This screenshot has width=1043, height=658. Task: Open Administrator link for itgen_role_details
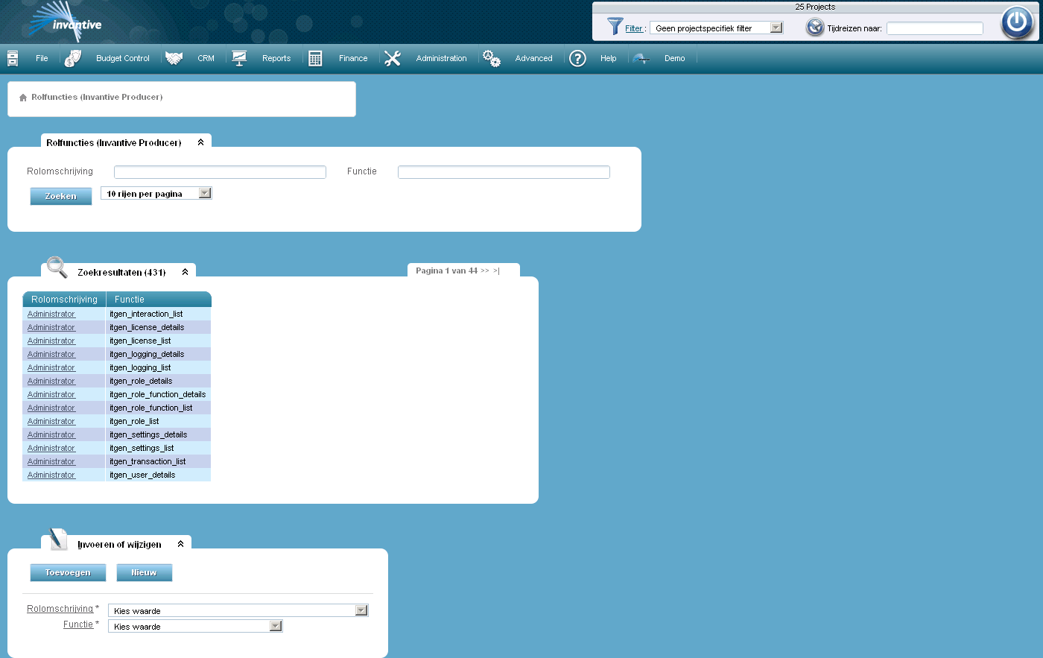coord(51,381)
